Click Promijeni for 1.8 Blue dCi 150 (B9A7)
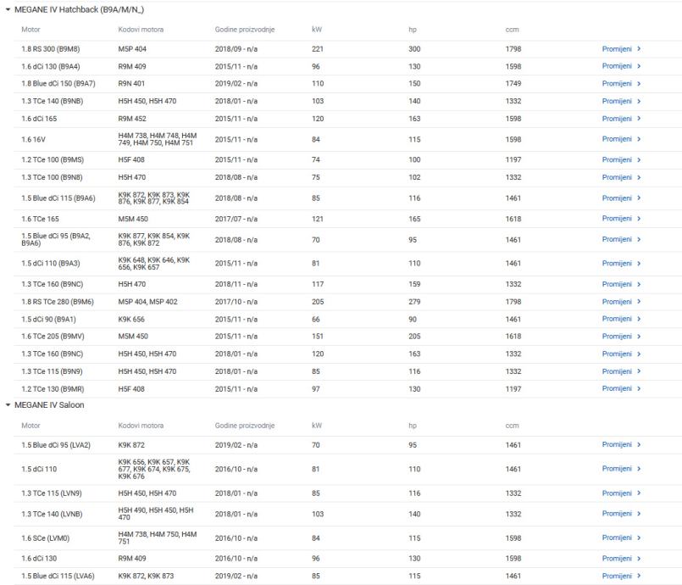Viewport: 682px width, 585px height. (x=617, y=84)
